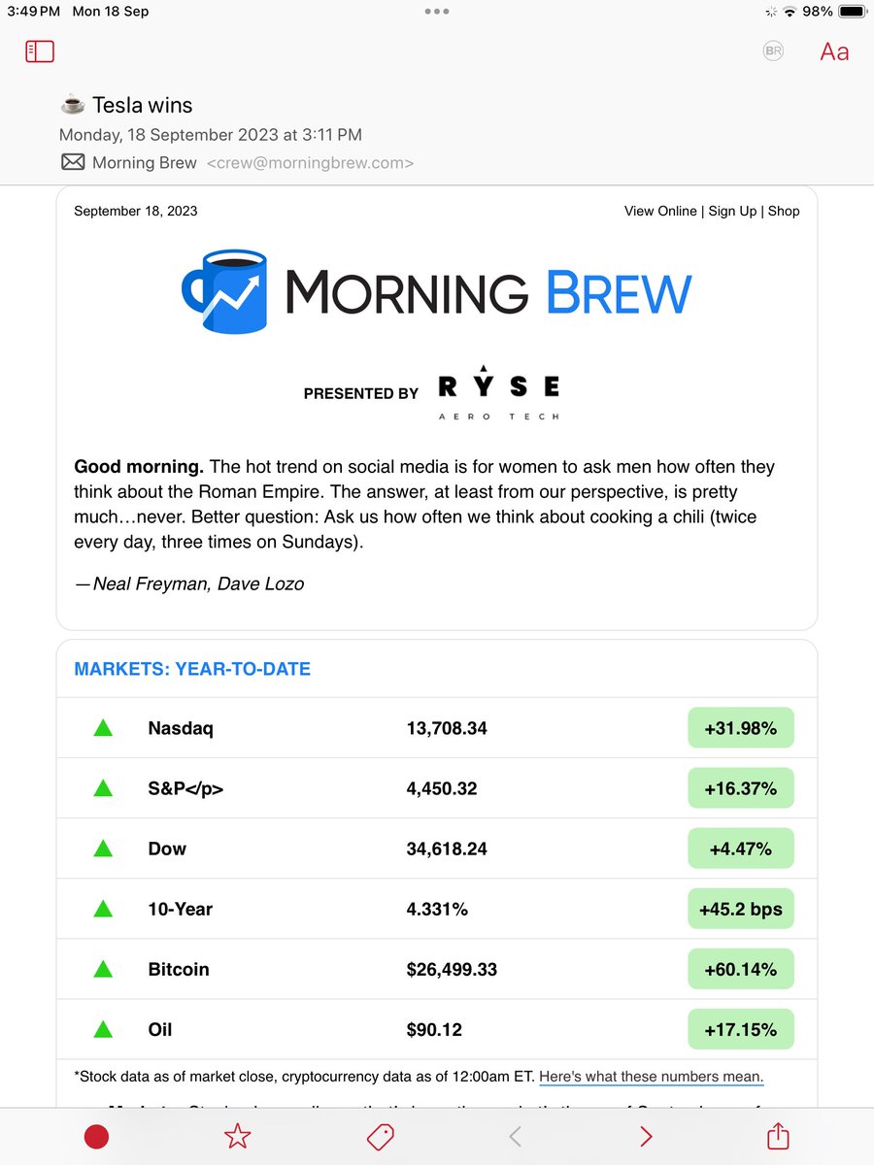Tap the green up arrow beside Dow
Screen dimensions: 874x1165
pos(103,848)
